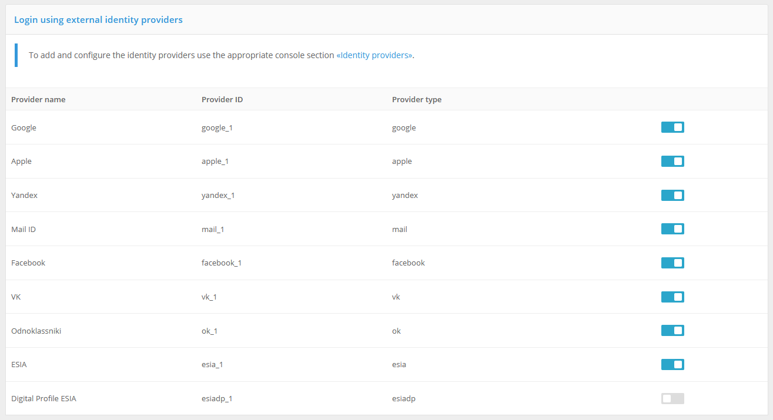Click the Provider ID column header
773x420 pixels.
tap(222, 99)
